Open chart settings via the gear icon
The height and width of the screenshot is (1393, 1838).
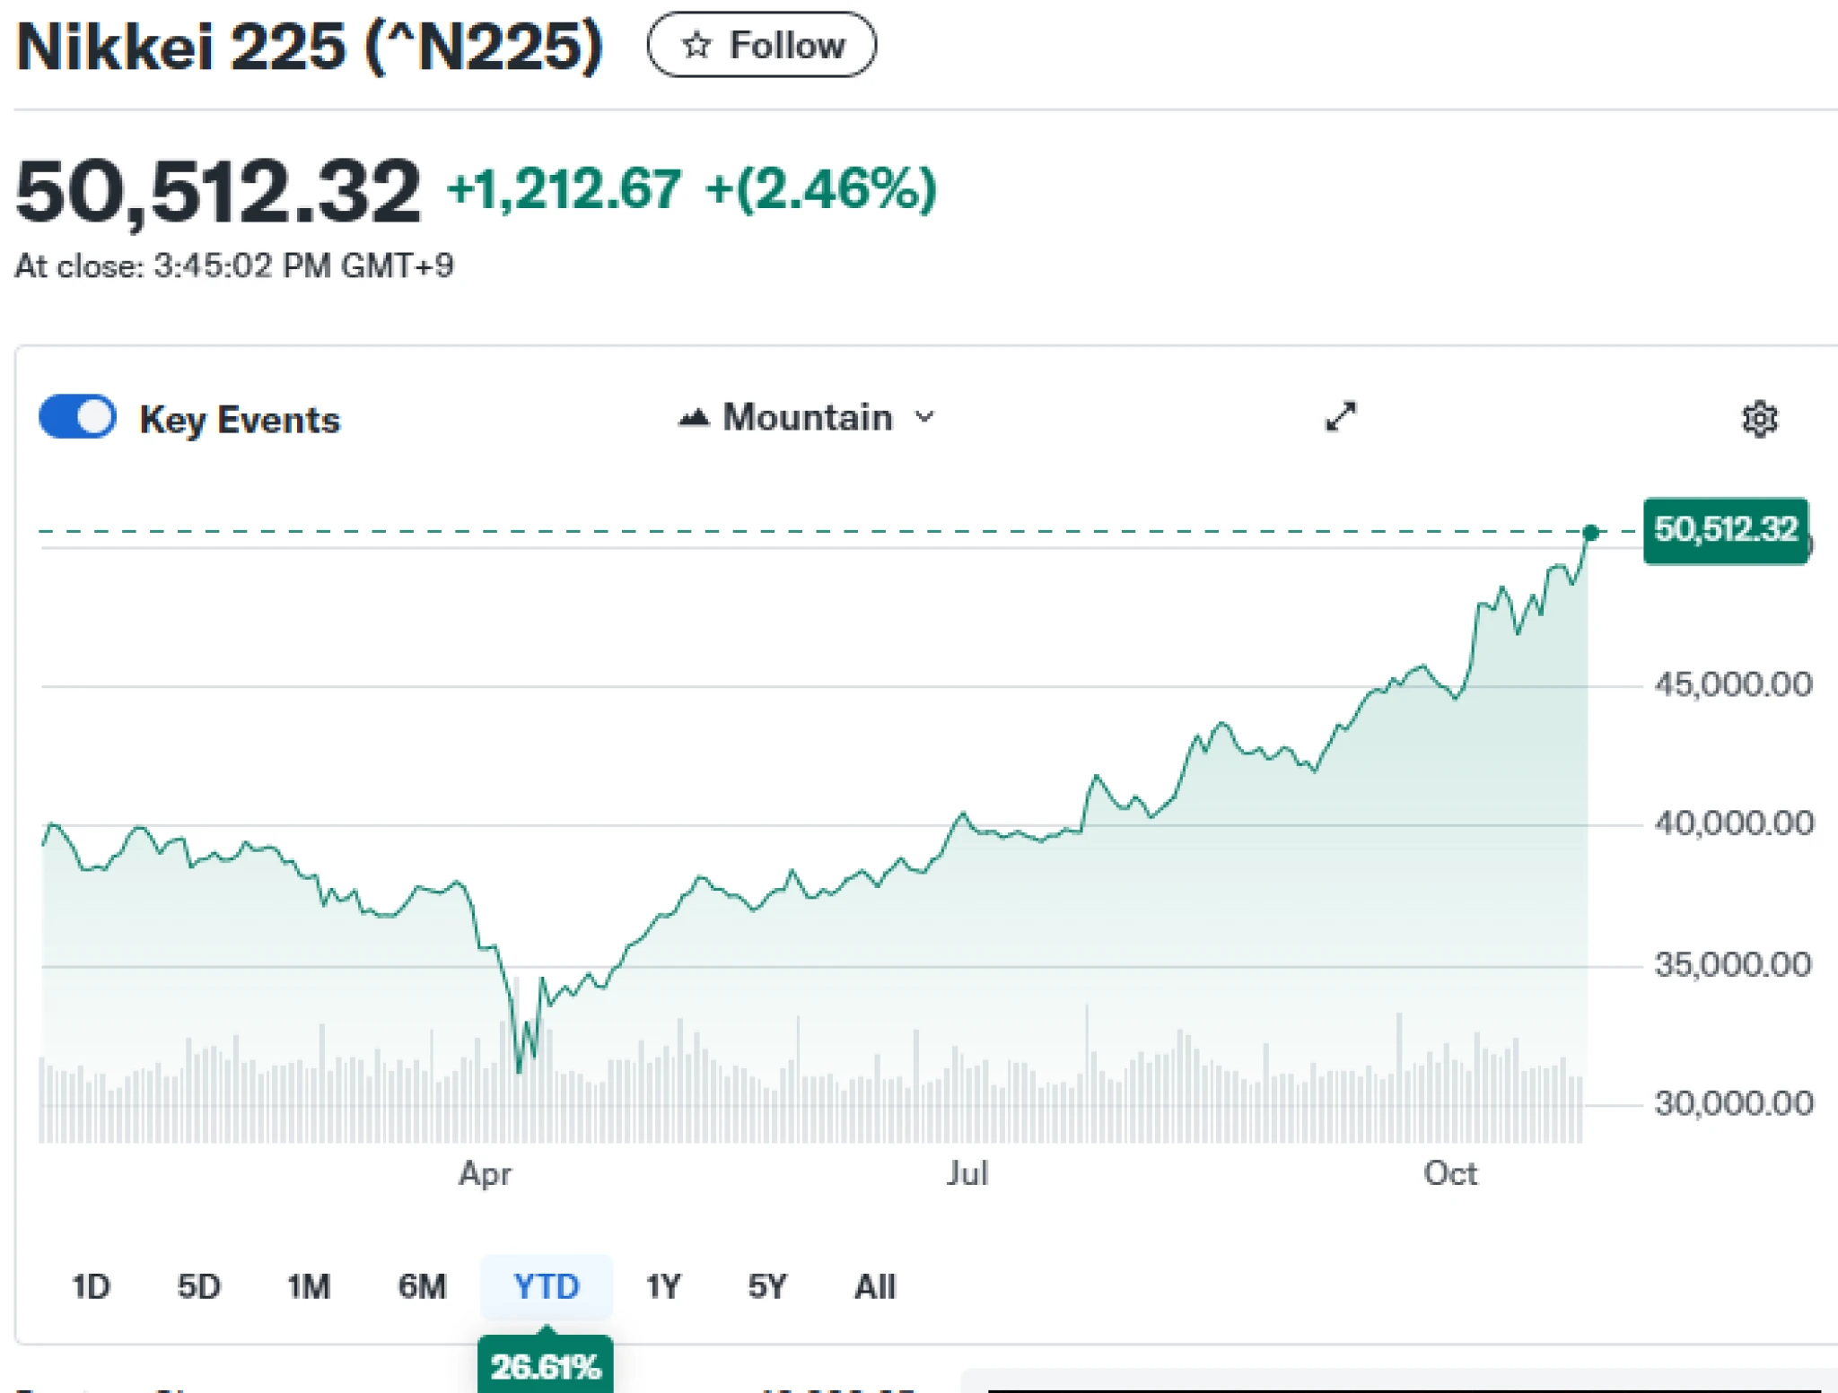click(1758, 419)
